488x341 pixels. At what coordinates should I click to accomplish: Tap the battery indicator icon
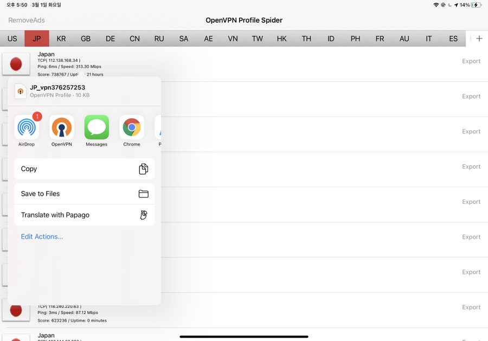[x=476, y=5]
